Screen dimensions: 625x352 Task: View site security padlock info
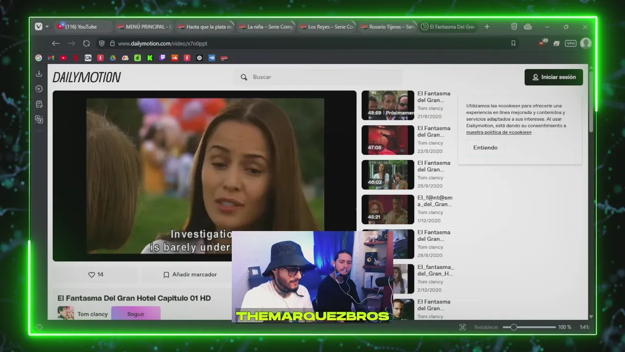click(x=112, y=44)
